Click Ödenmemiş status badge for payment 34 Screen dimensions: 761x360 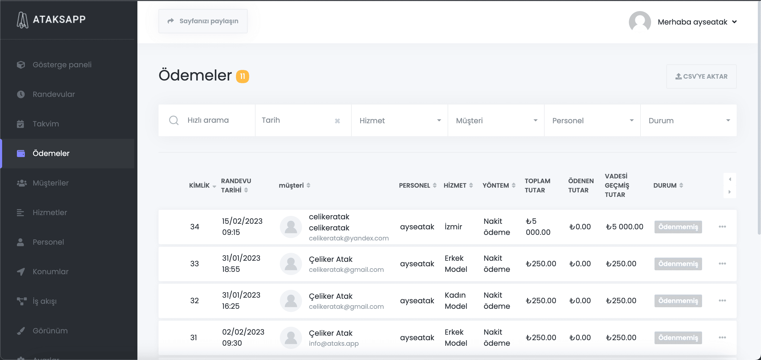(678, 227)
